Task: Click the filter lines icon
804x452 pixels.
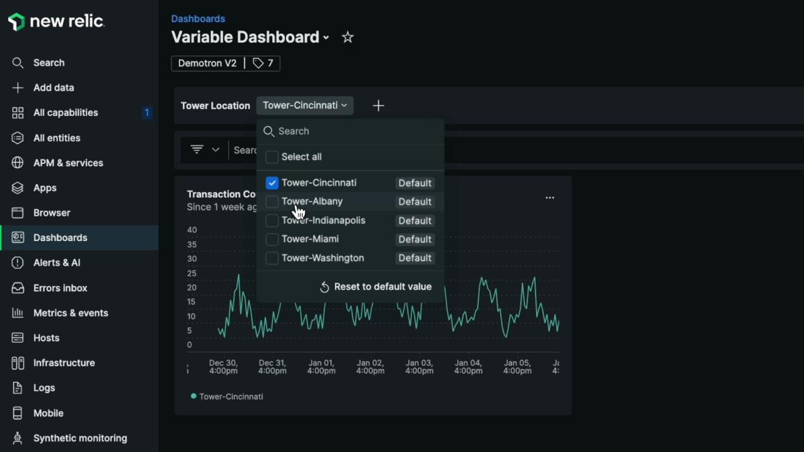Action: (x=197, y=149)
